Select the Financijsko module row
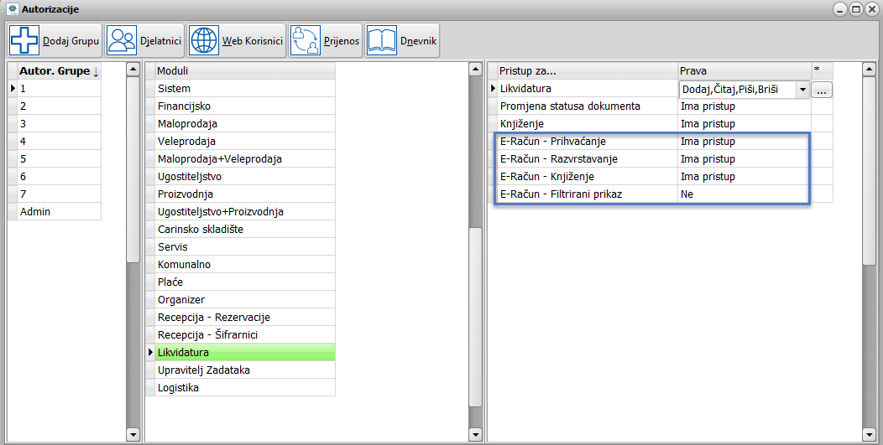The height and width of the screenshot is (445, 883). coord(184,106)
